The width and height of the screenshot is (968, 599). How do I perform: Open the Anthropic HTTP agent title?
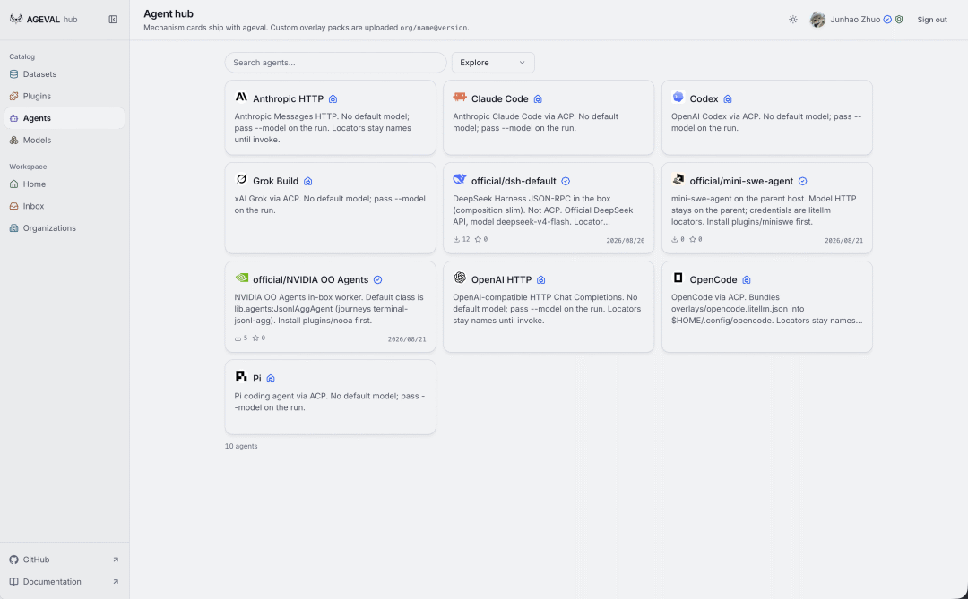click(289, 98)
